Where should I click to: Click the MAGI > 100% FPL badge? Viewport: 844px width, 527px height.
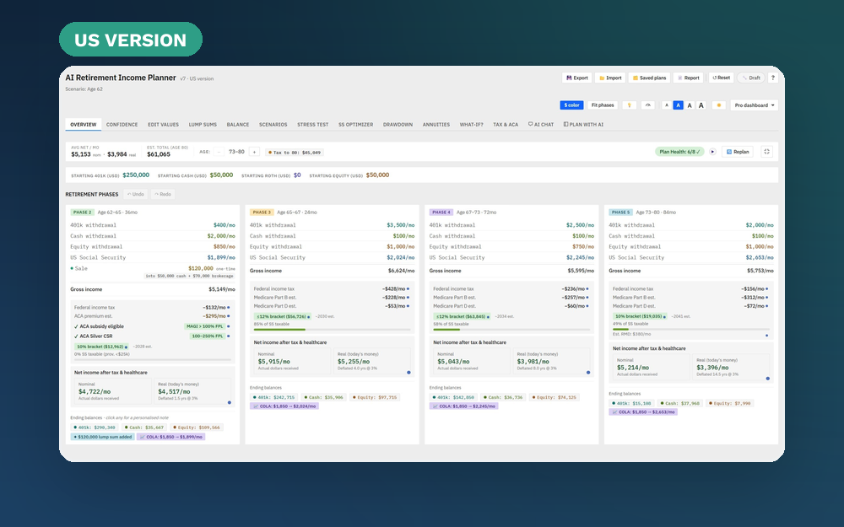204,326
